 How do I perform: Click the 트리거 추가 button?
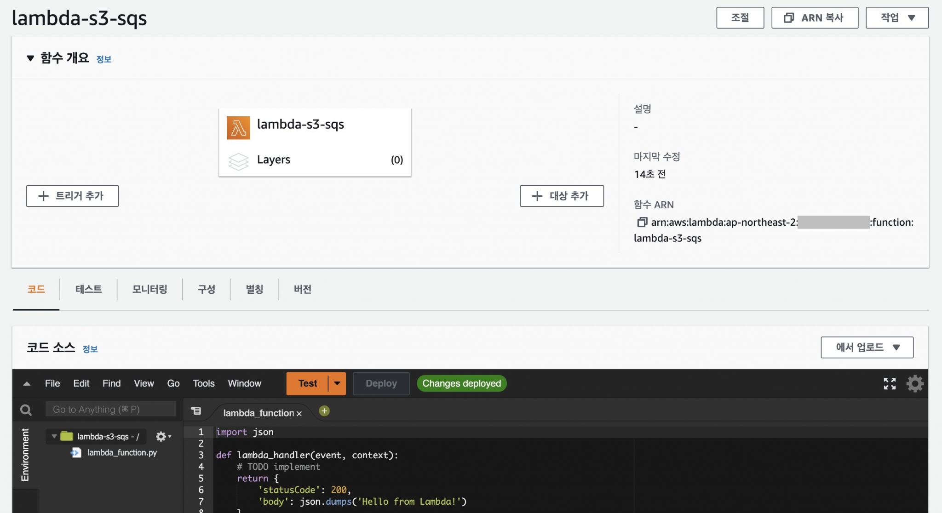(72, 196)
